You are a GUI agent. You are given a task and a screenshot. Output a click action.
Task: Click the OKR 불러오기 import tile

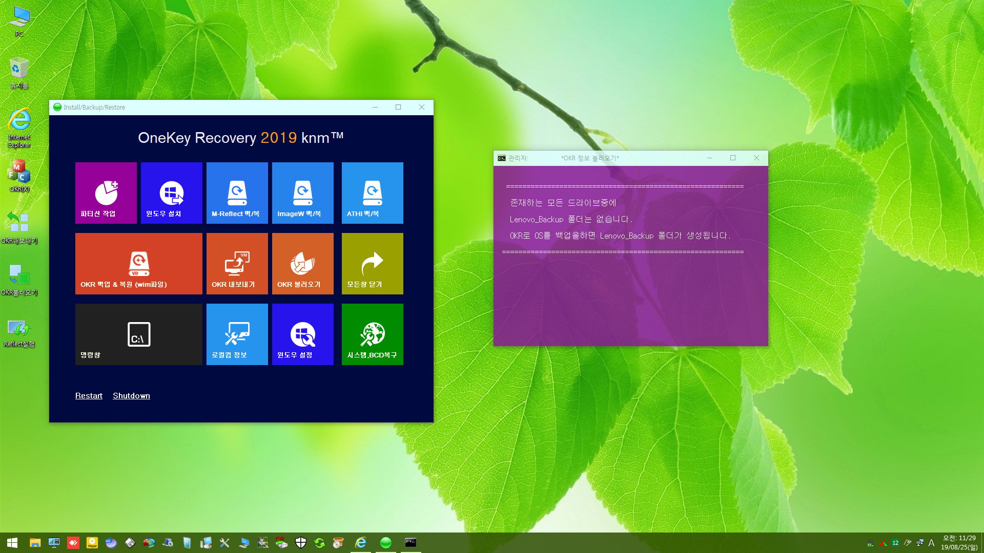tap(303, 264)
